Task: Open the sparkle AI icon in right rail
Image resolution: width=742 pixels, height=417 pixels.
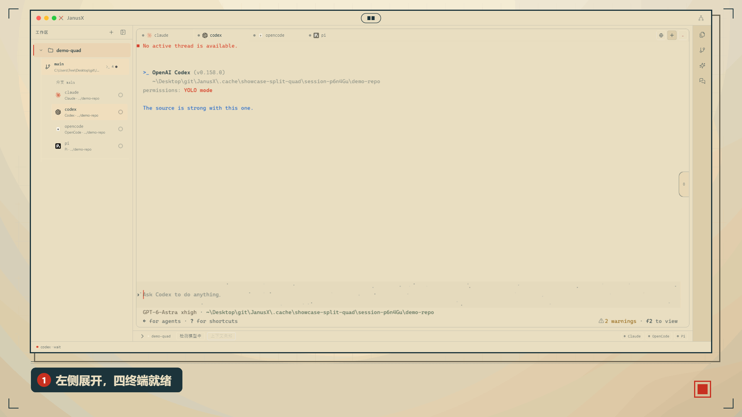Action: pos(702,66)
